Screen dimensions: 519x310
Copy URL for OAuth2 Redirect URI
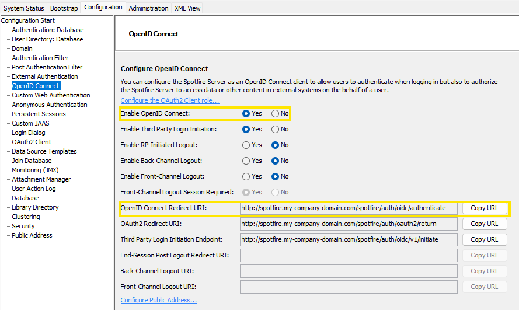(484, 224)
